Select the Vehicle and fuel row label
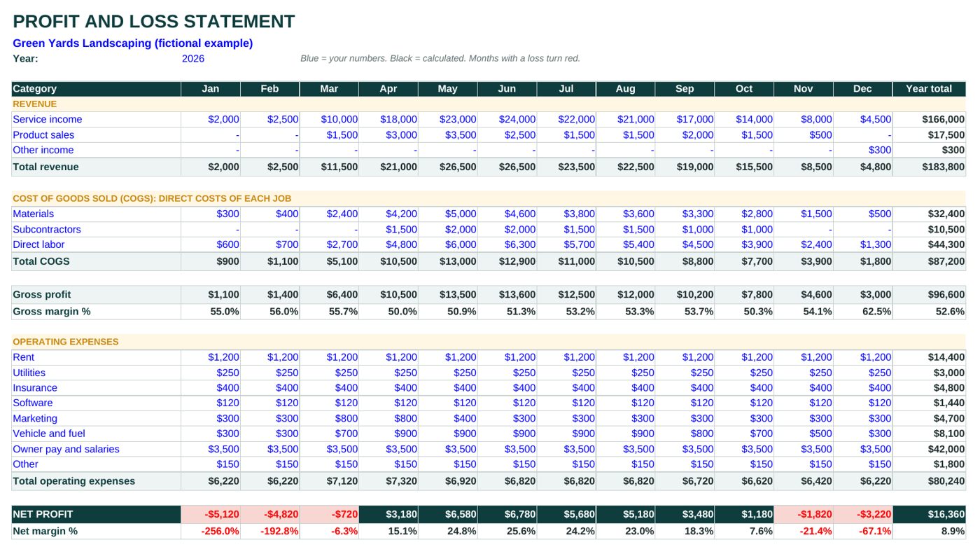Viewport: 980px width, 547px height. pyautogui.click(x=49, y=434)
